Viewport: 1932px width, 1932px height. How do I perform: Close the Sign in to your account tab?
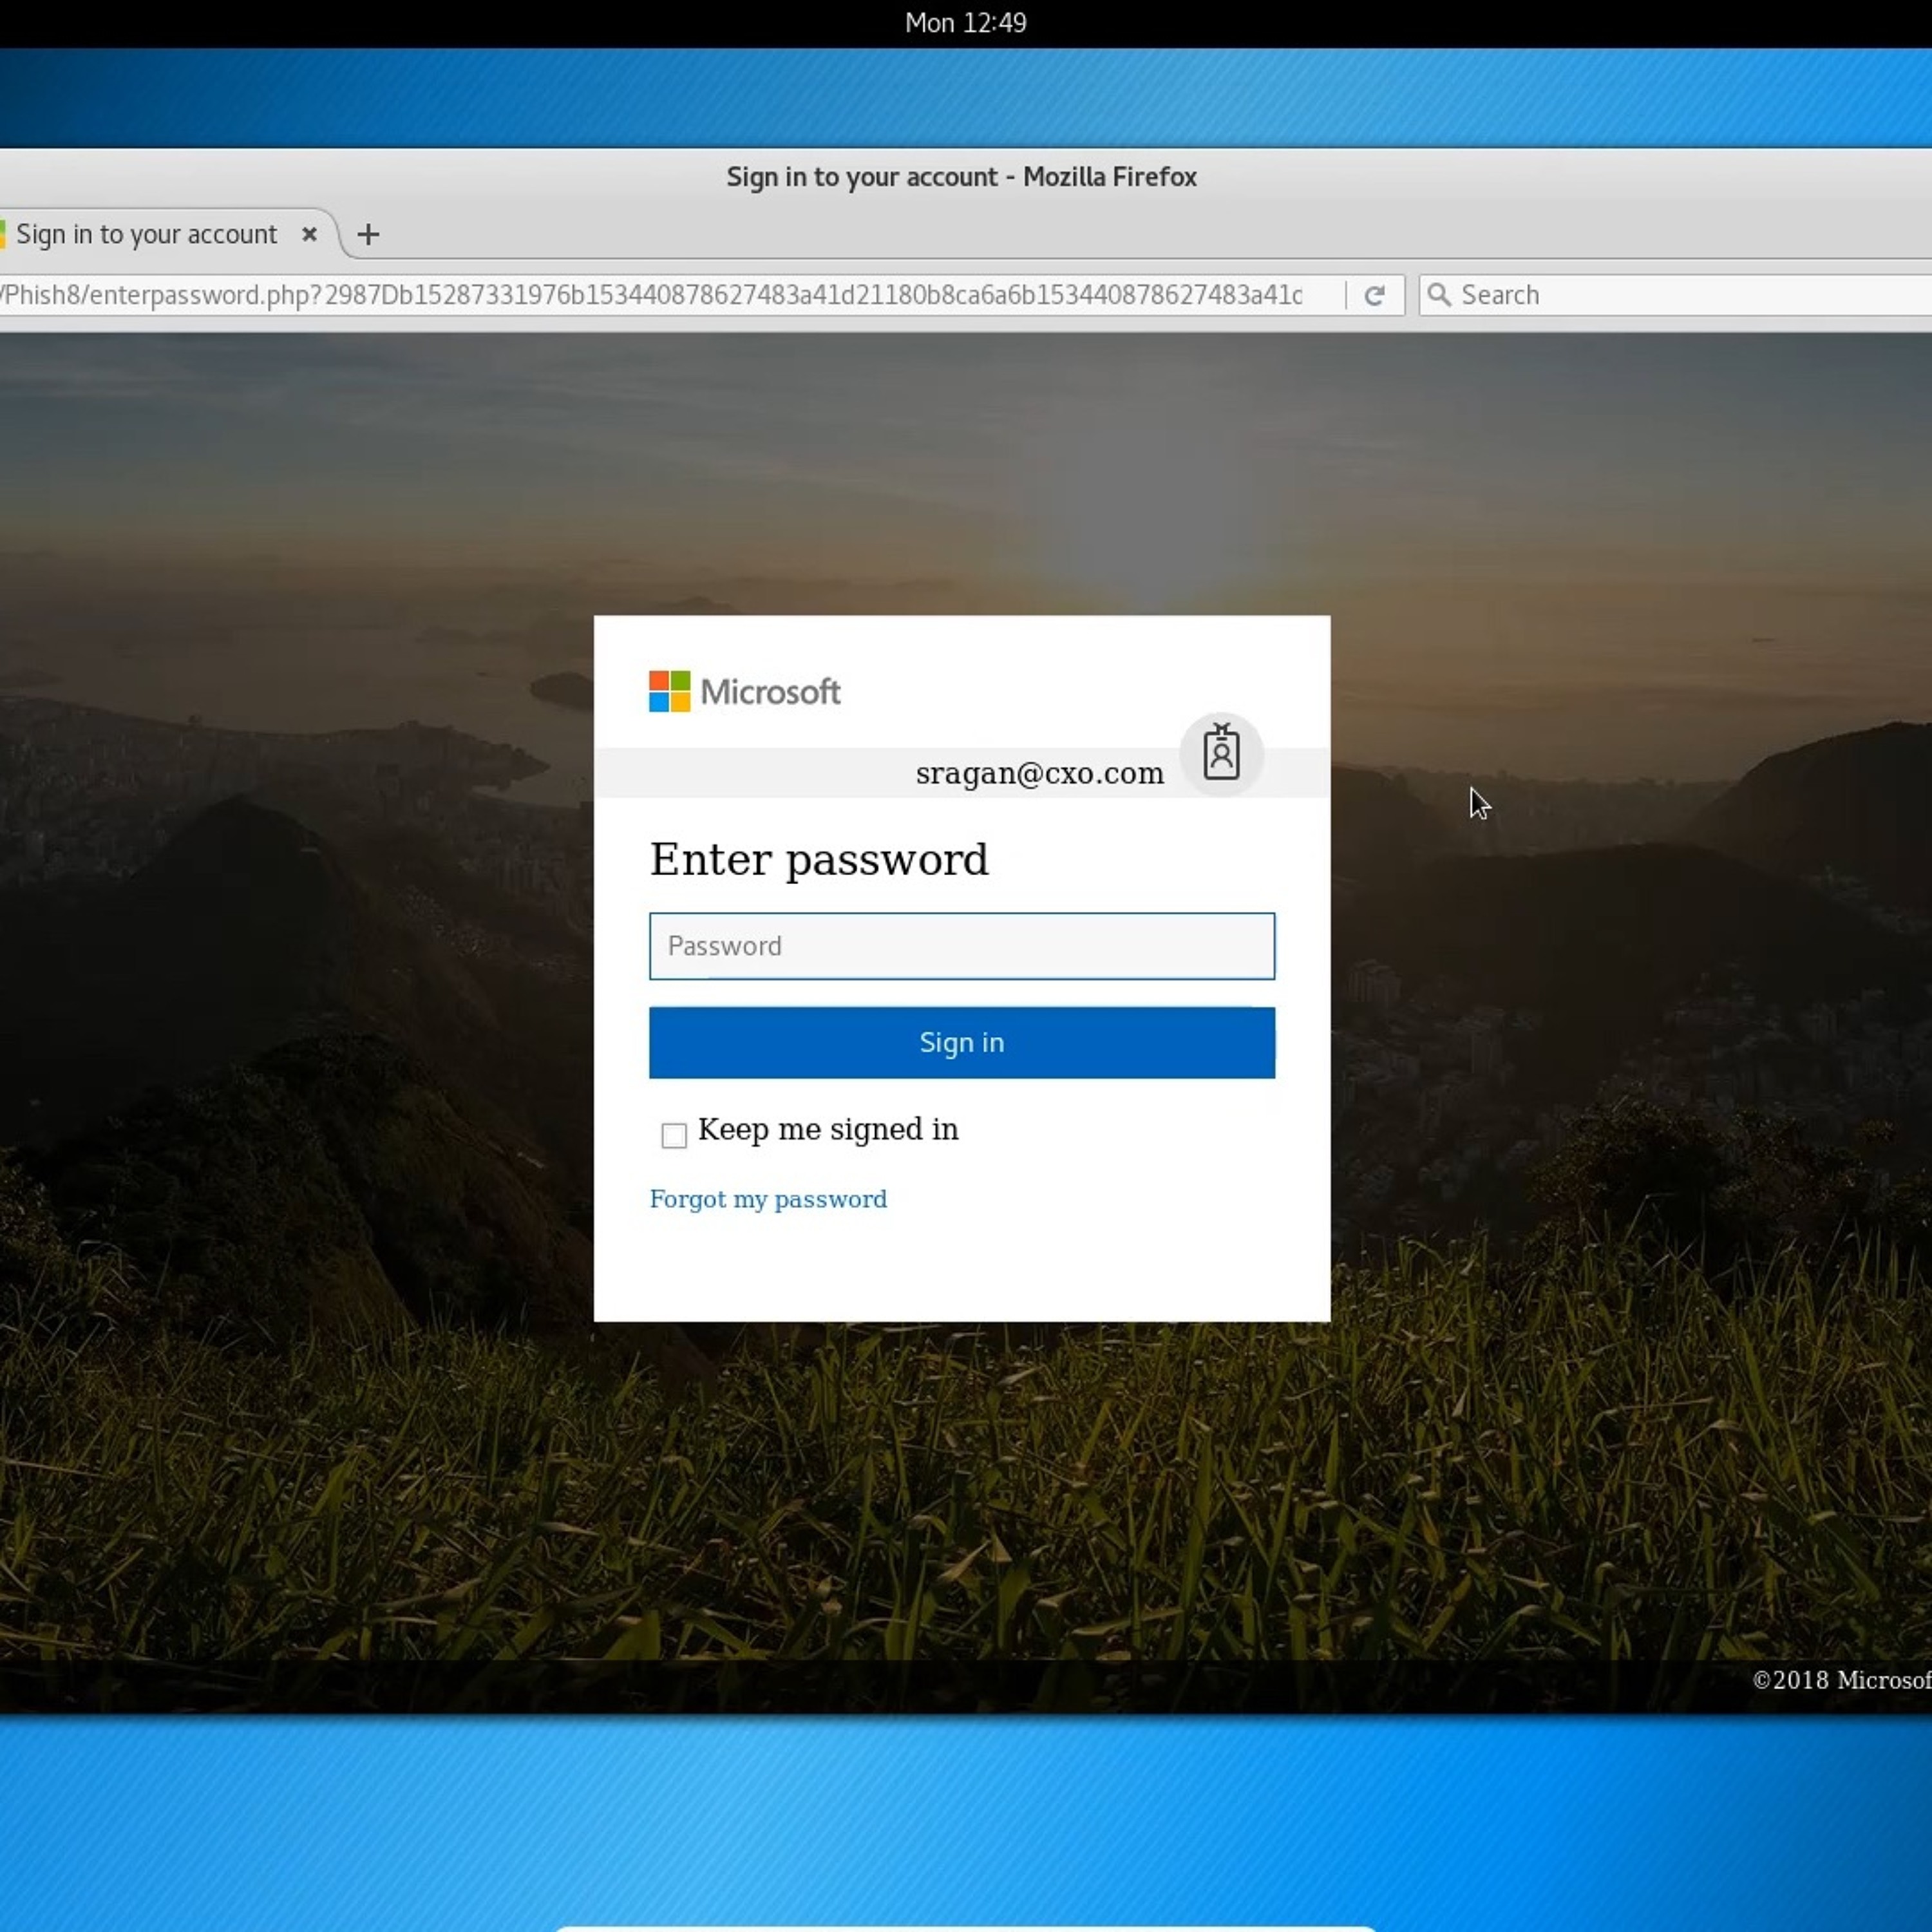pos(309,234)
